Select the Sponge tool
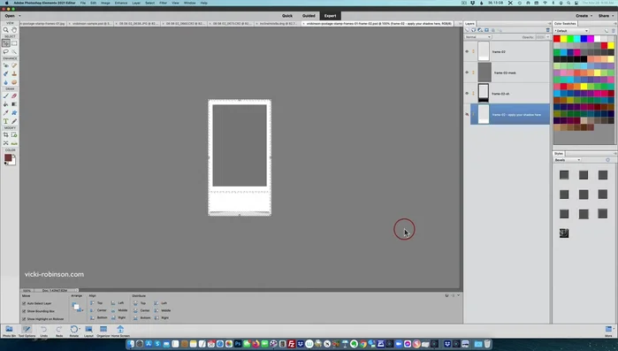The height and width of the screenshot is (351, 618). click(x=14, y=82)
